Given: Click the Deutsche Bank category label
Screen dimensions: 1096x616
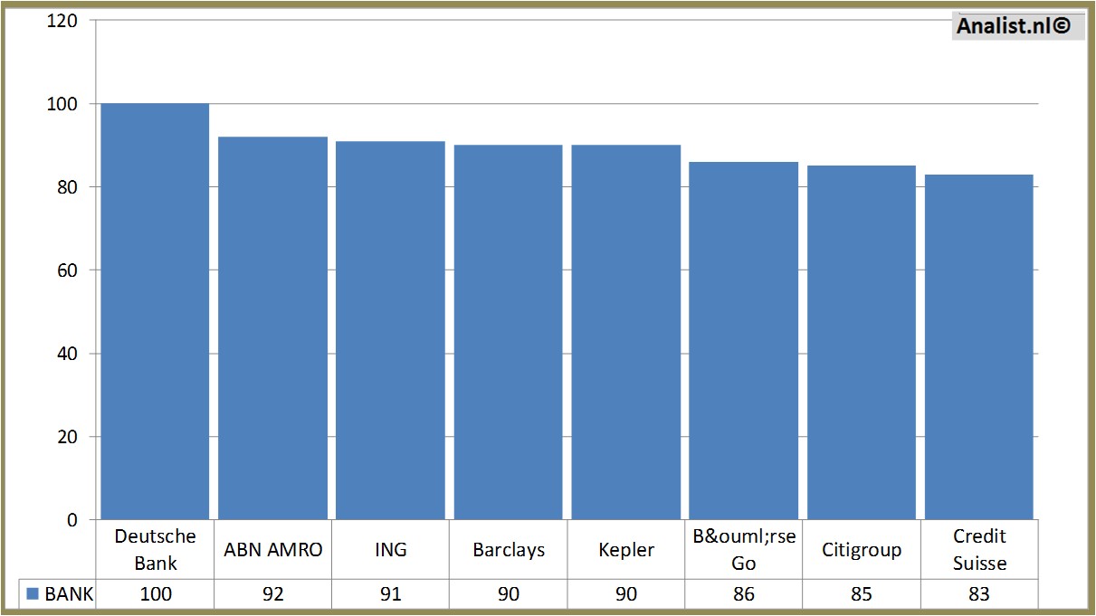Looking at the screenshot, I should coord(155,549).
